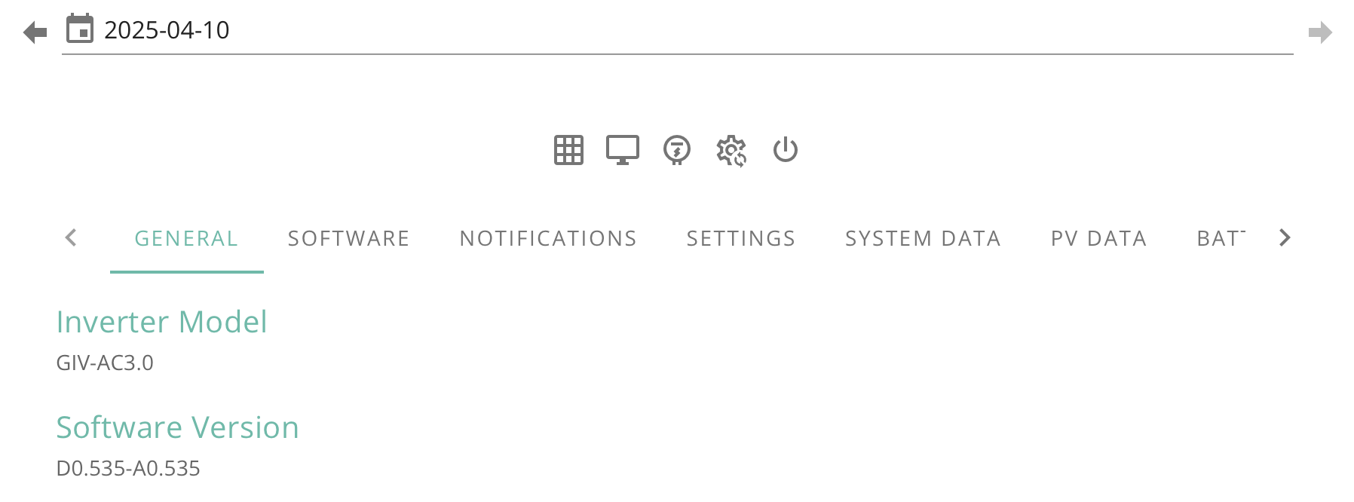Click the Inverter Model heading
The height and width of the screenshot is (502, 1354).
click(162, 322)
